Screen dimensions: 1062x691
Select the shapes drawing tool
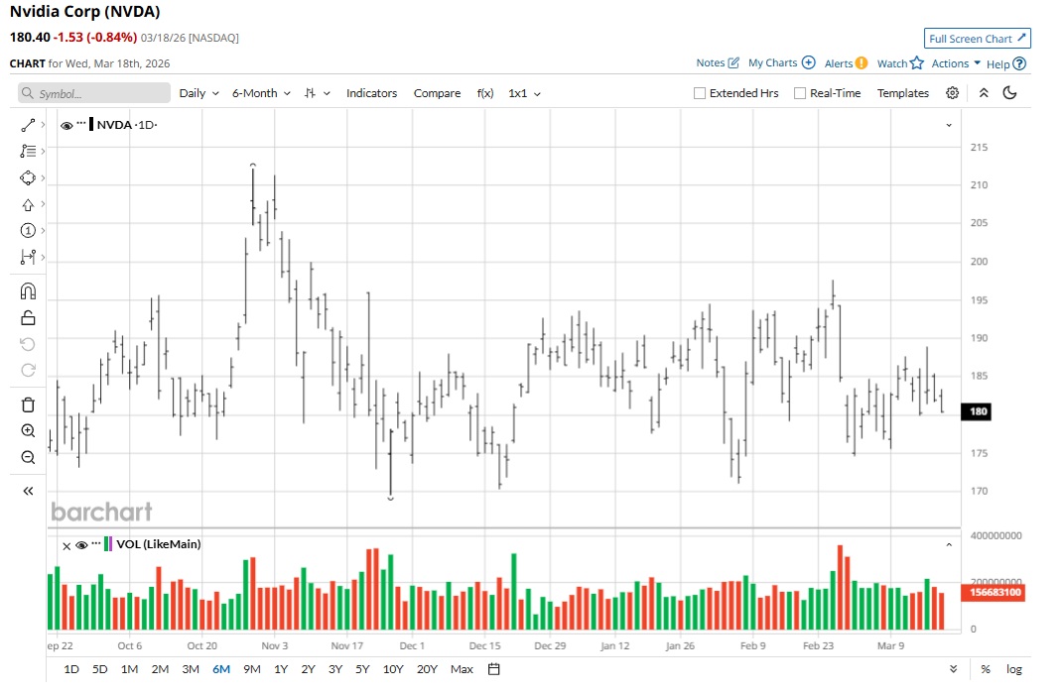tap(28, 178)
